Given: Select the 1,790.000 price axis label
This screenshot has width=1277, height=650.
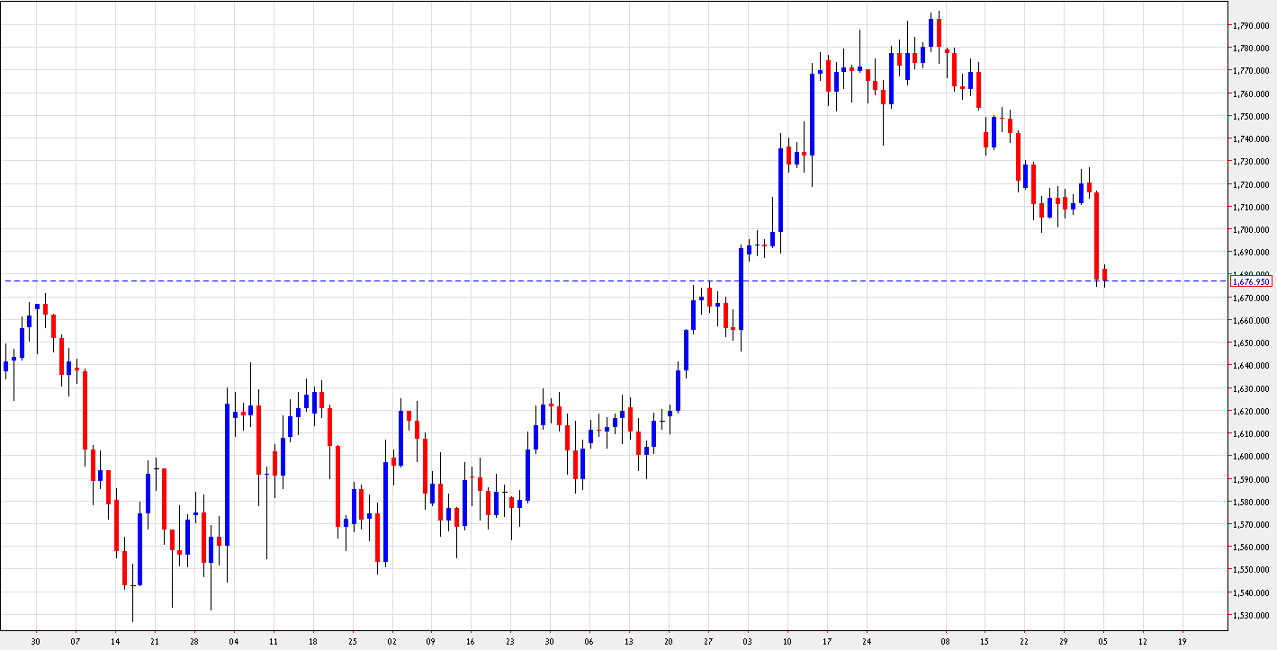Looking at the screenshot, I should pos(1252,26).
